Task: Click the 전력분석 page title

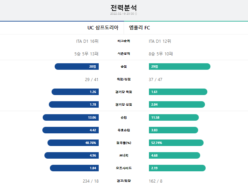Action: click(x=124, y=8)
